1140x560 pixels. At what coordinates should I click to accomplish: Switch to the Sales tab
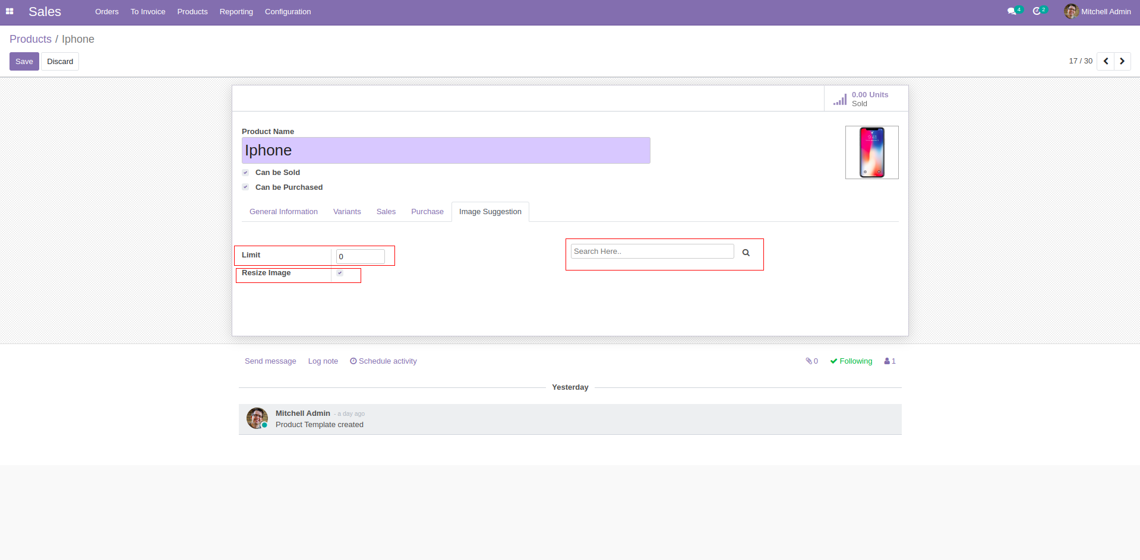pyautogui.click(x=386, y=212)
